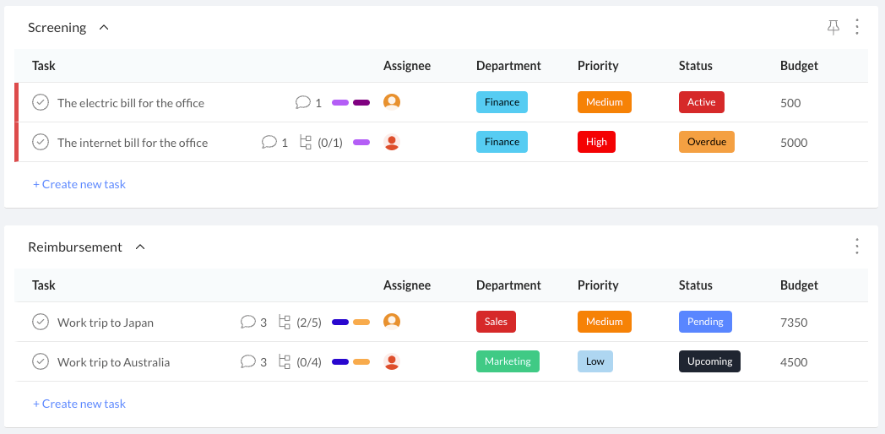The image size is (885, 434).
Task: Open Screening section three-dot menu
Action: click(x=857, y=27)
